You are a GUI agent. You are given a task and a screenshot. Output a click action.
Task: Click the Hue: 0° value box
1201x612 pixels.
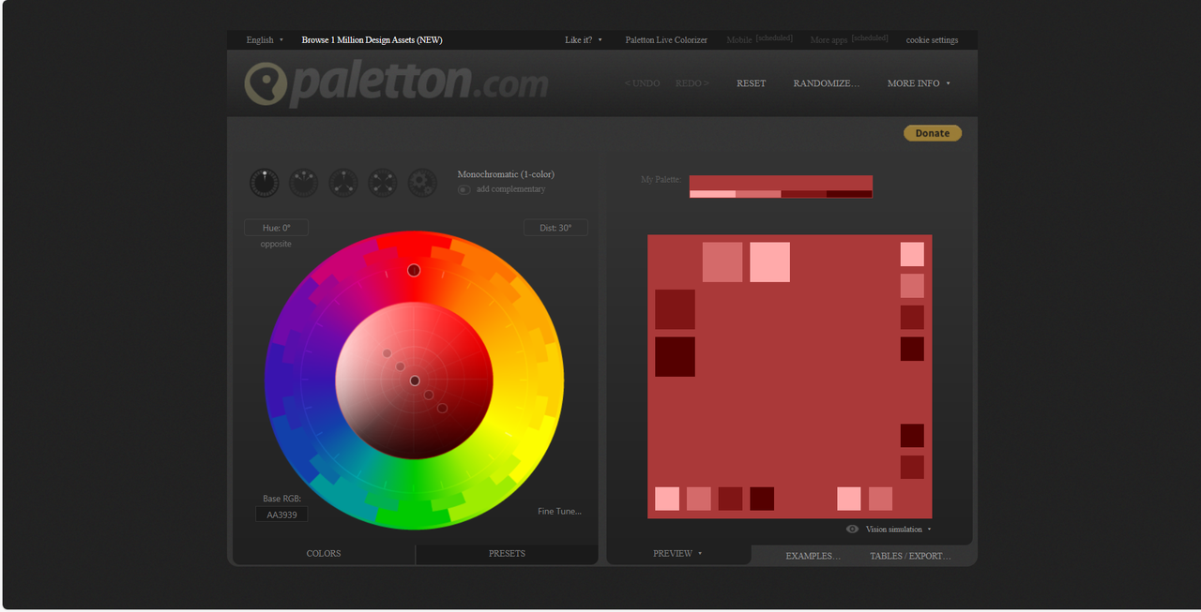pyautogui.click(x=276, y=228)
